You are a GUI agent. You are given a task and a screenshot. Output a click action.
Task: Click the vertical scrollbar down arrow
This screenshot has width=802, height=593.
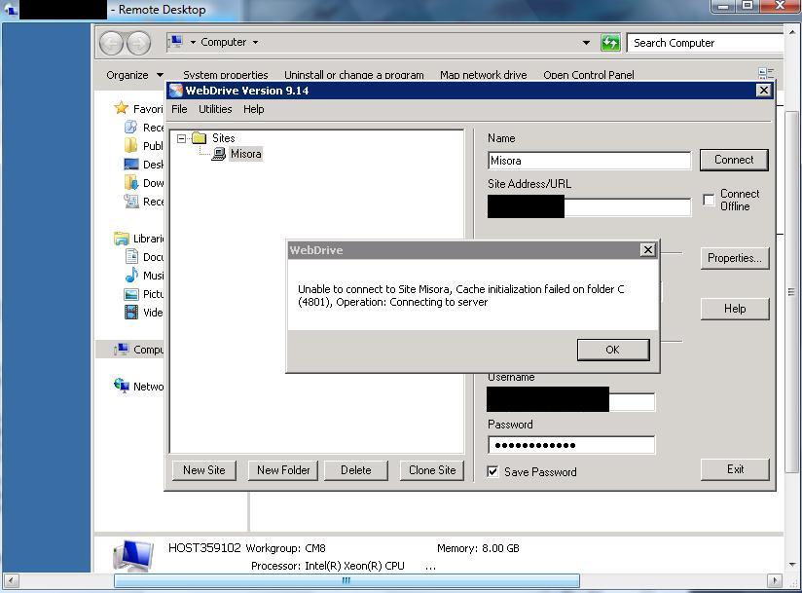click(791, 565)
